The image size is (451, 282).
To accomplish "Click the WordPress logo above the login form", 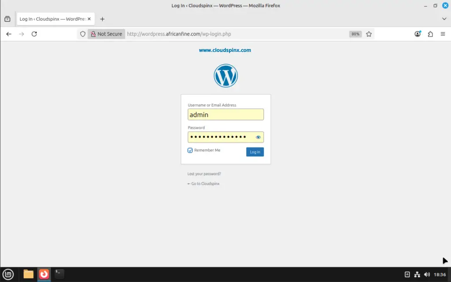I will 225,75.
